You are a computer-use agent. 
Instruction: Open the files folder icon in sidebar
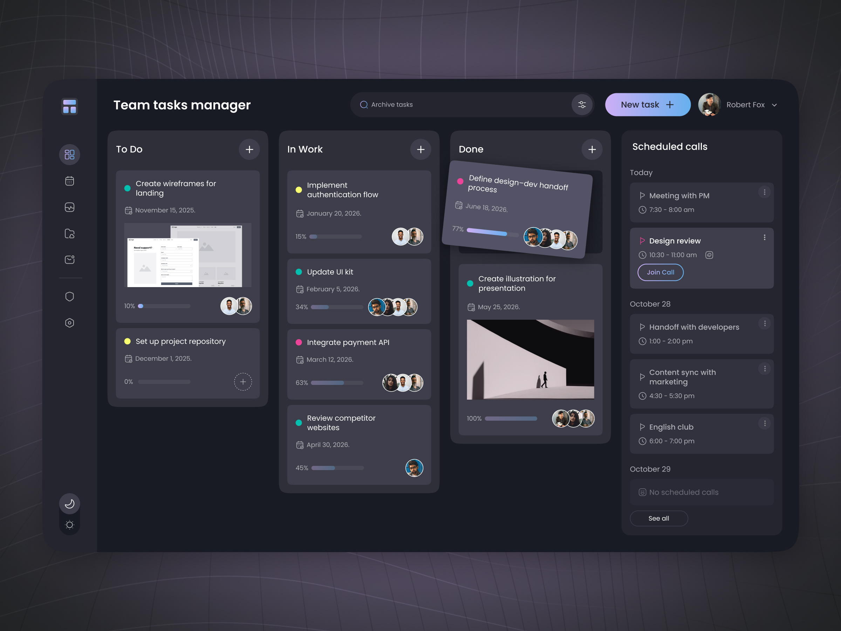[x=70, y=233]
